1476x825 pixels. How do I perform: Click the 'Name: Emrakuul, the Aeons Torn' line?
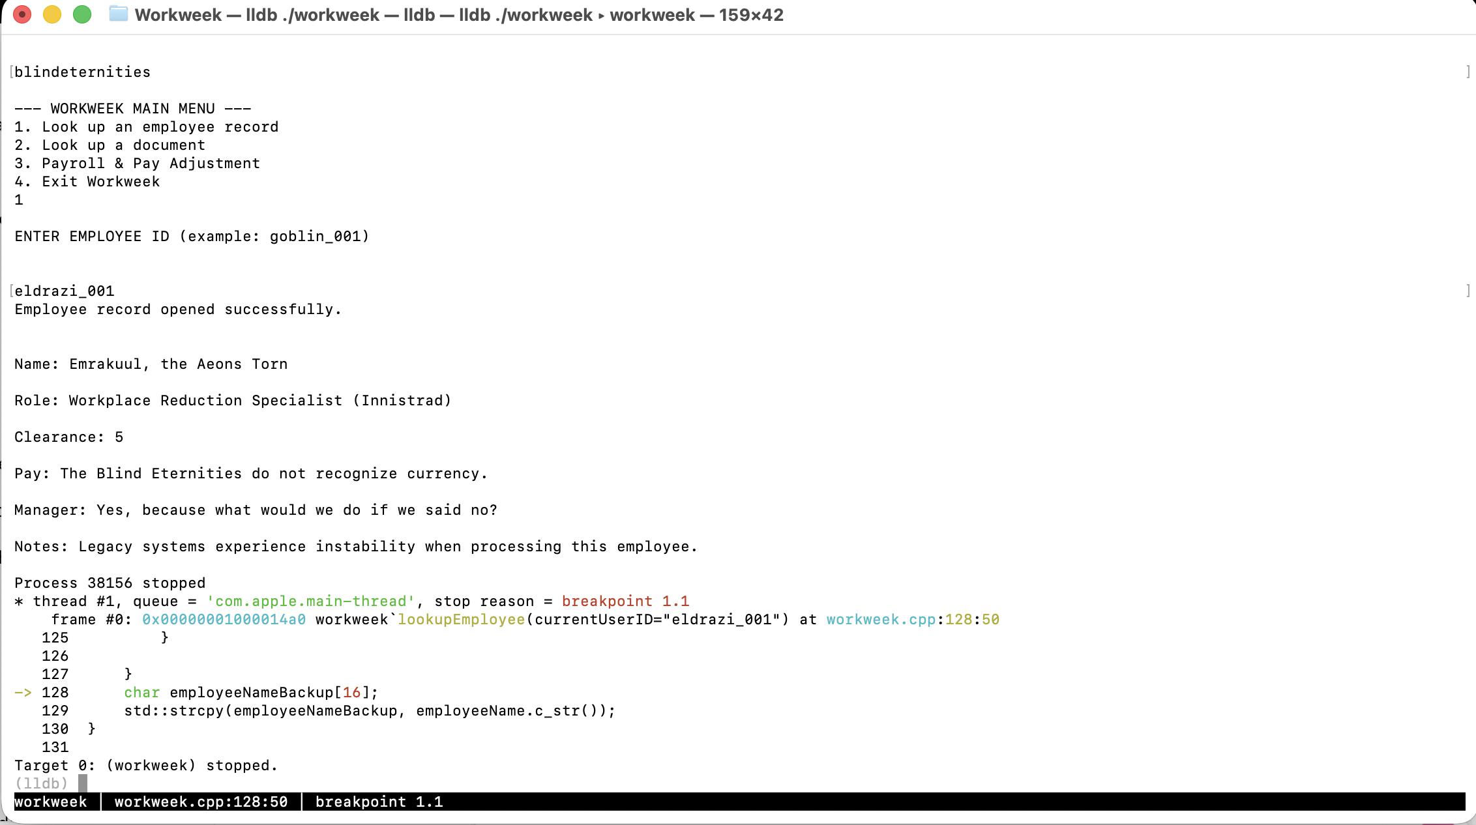pos(151,364)
